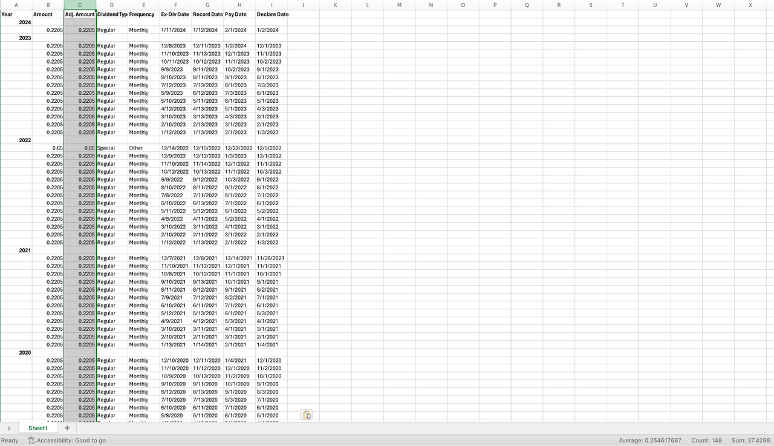This screenshot has width=774, height=446.
Task: Click the 'Other' frequency cell
Action: point(143,148)
